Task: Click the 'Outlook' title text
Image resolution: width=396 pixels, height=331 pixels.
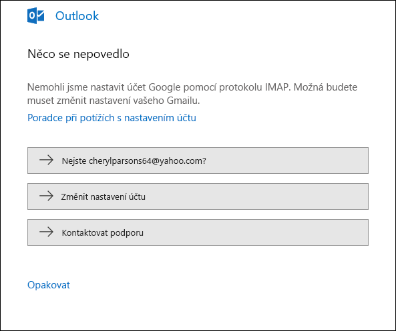Action: click(x=77, y=16)
